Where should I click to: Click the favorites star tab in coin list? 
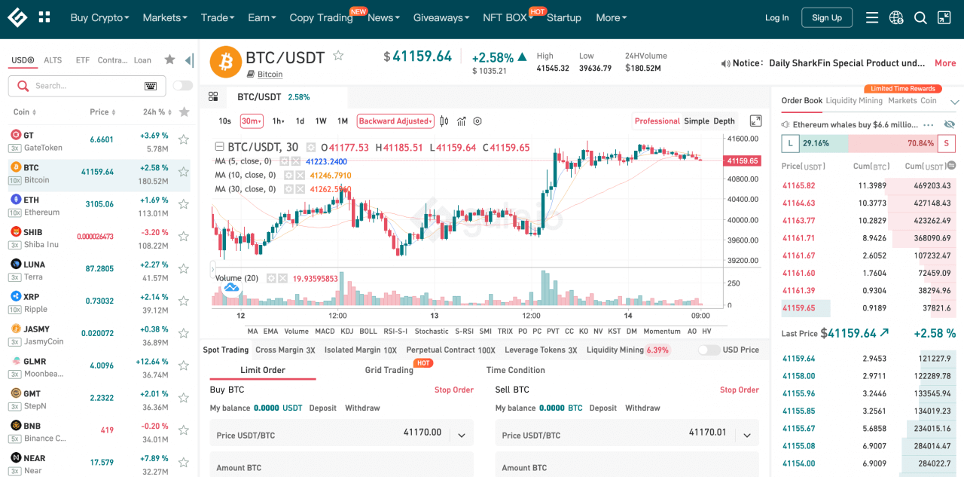tap(169, 60)
